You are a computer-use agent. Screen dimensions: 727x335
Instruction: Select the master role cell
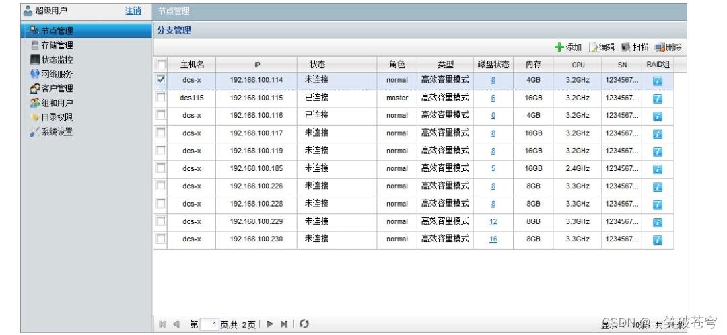pyautogui.click(x=397, y=98)
